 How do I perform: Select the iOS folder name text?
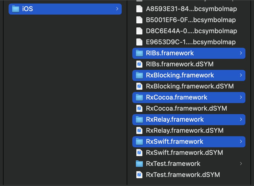28,9
